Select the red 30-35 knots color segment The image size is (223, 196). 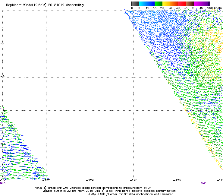pos(182,4)
